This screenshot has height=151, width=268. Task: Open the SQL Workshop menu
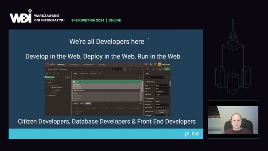tap(75, 64)
